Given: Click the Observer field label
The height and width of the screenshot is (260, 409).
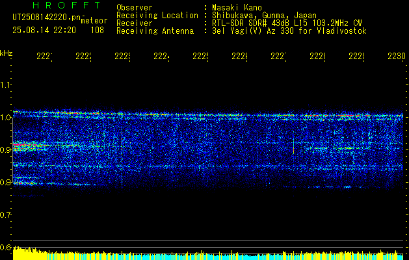Looking at the screenshot, I should [135, 8].
